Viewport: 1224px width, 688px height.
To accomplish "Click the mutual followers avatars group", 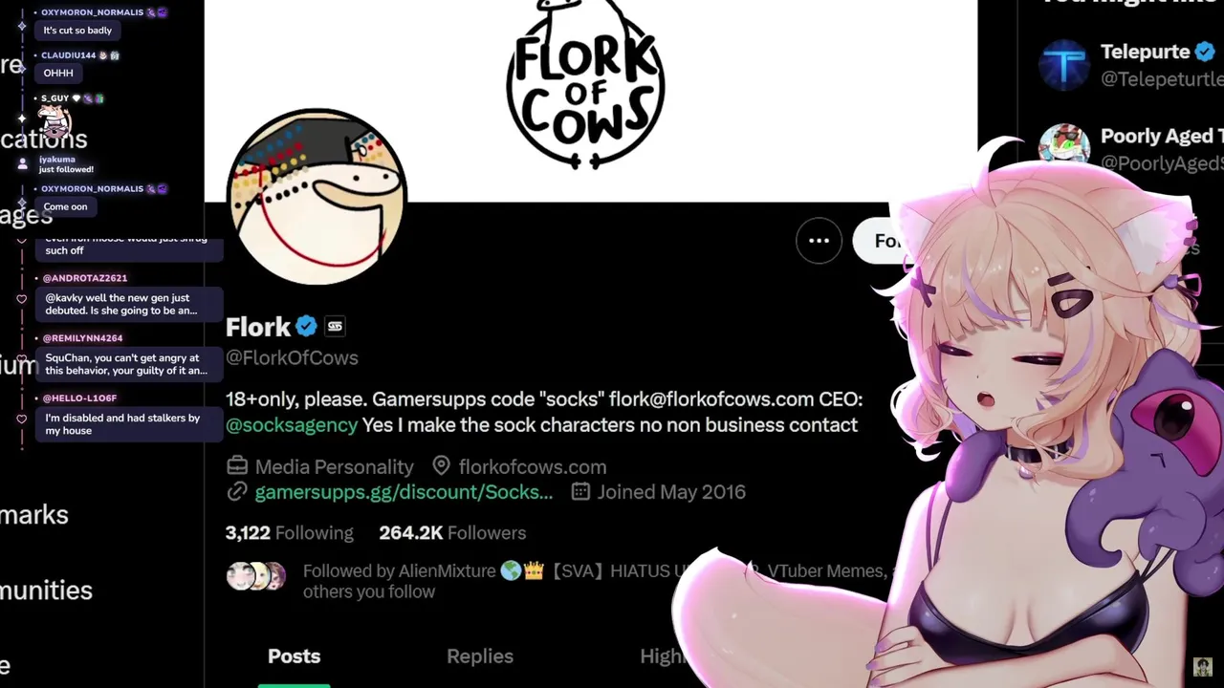I will click(x=256, y=576).
